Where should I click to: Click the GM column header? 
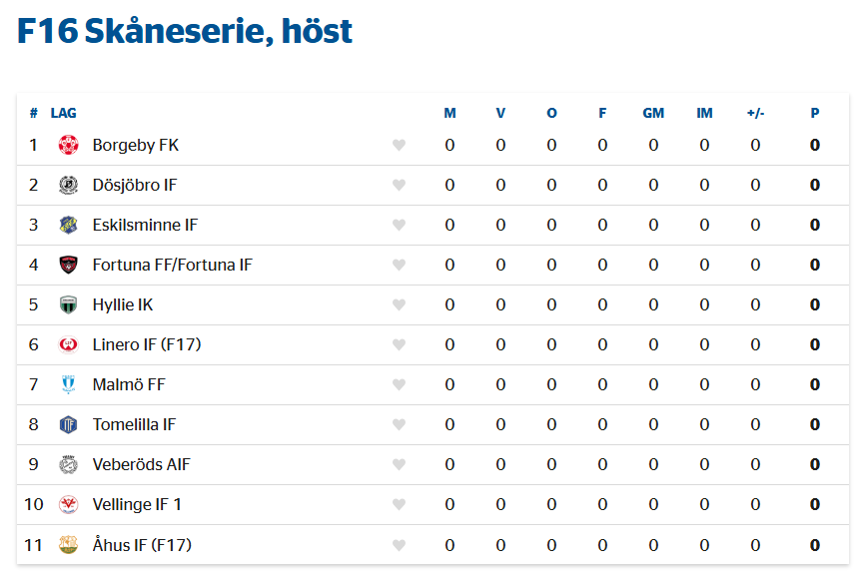[653, 113]
